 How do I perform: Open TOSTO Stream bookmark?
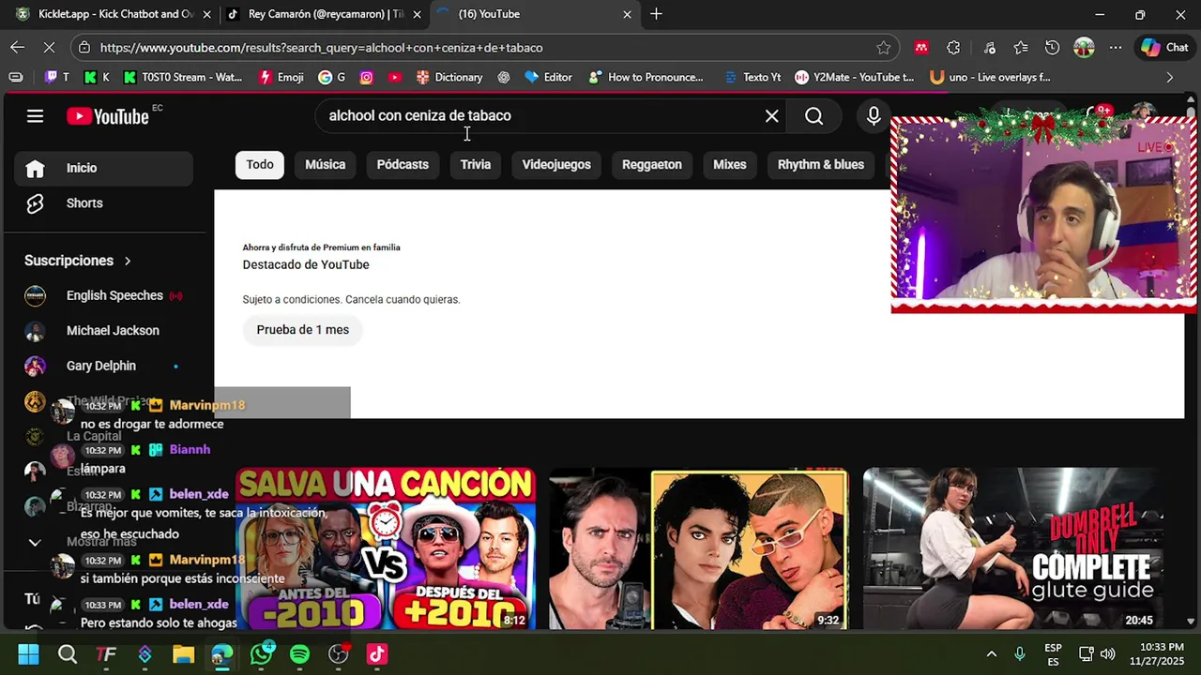click(182, 77)
